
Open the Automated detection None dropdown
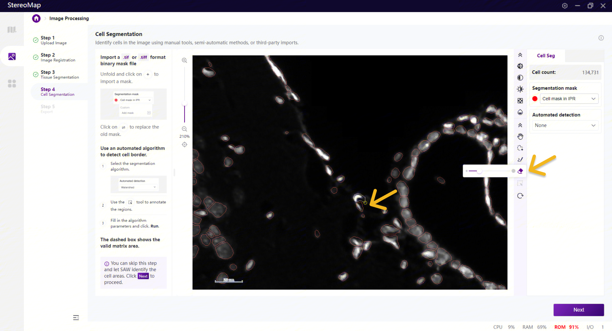coord(564,125)
